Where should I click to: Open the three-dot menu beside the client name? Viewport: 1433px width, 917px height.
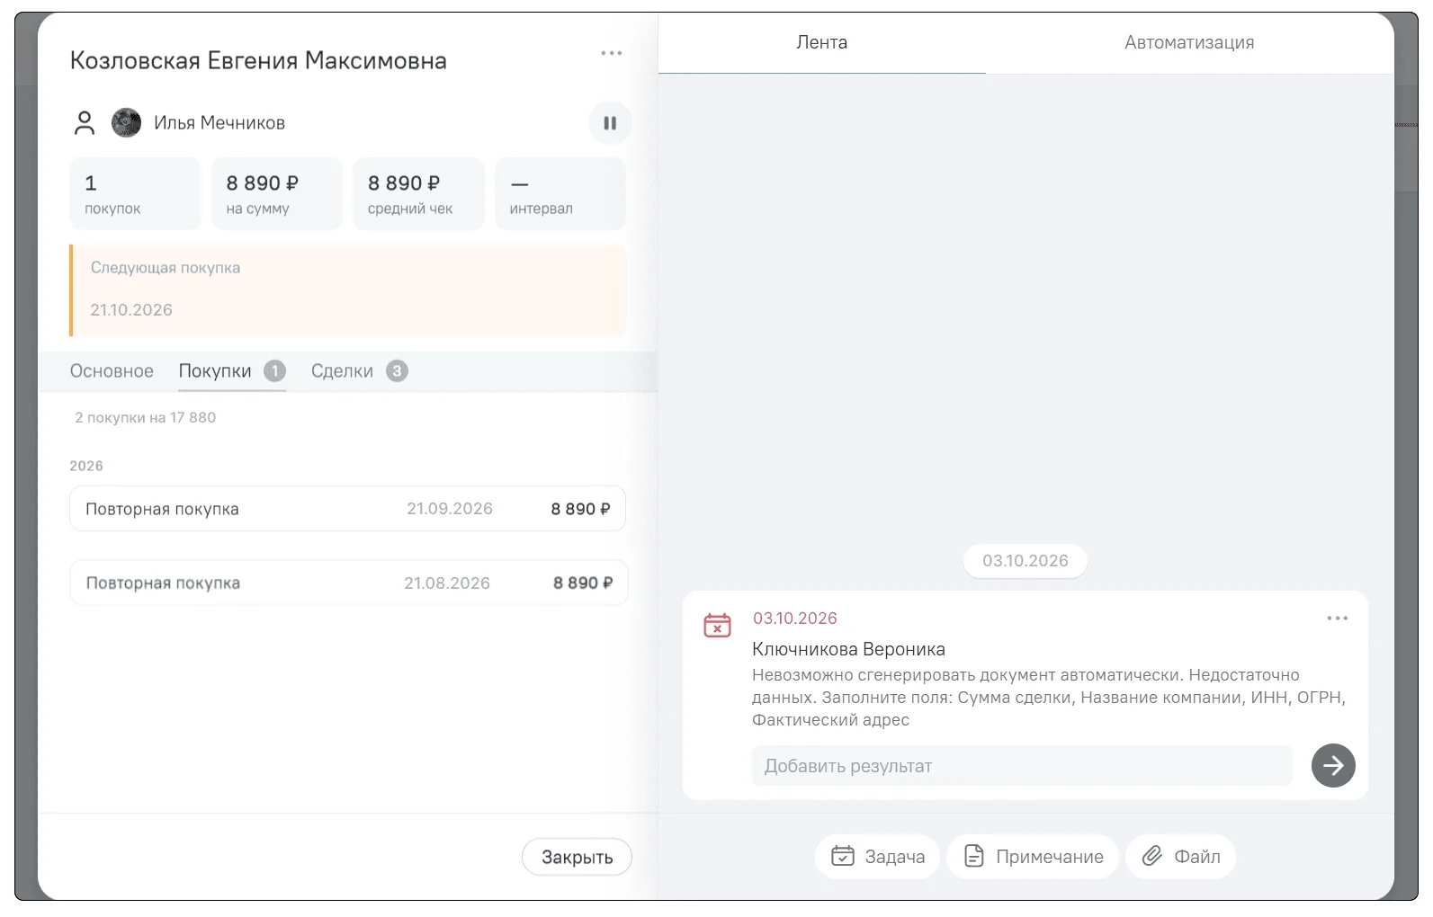(x=612, y=53)
